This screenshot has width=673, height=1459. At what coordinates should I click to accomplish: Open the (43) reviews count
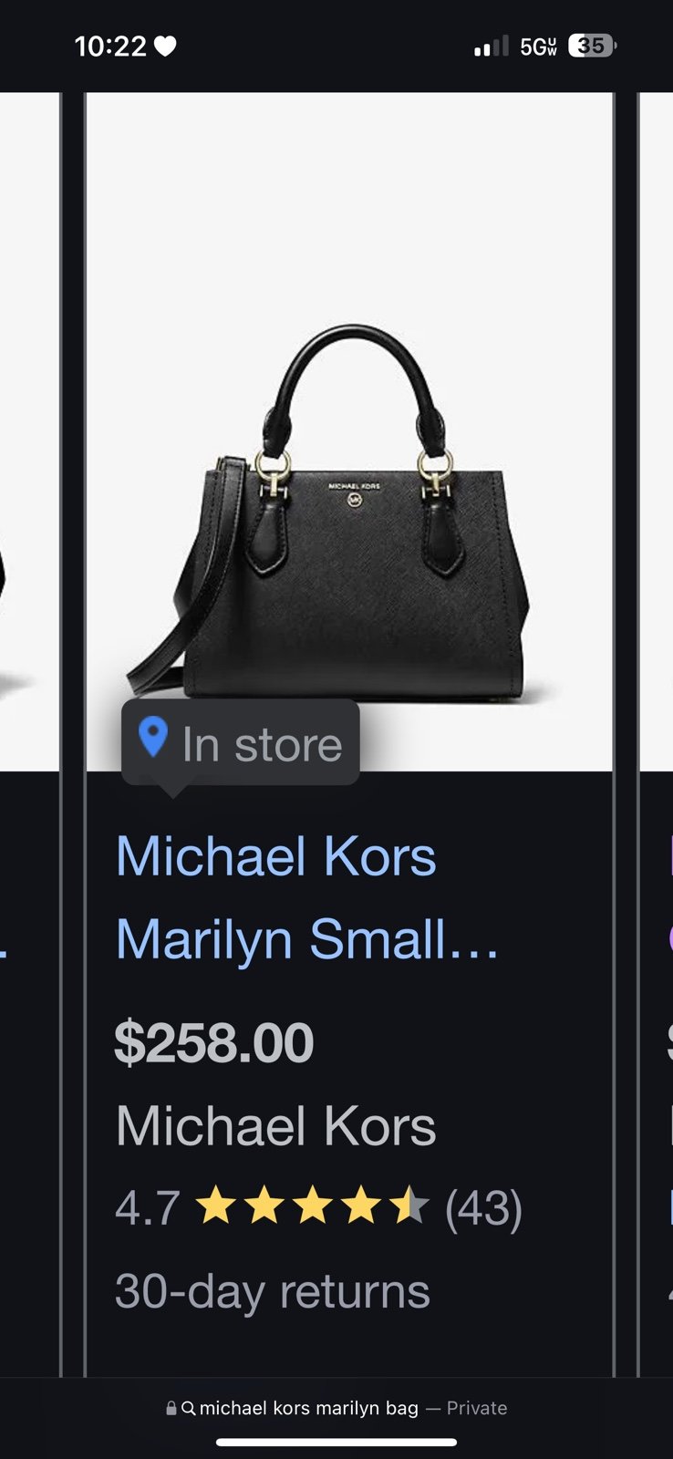tap(483, 1207)
